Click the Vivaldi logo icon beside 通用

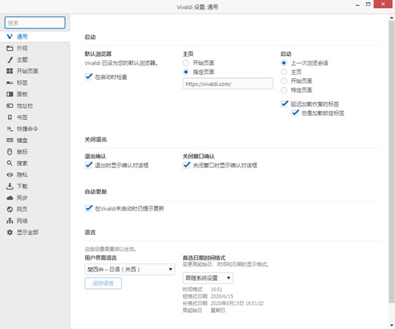click(9, 37)
